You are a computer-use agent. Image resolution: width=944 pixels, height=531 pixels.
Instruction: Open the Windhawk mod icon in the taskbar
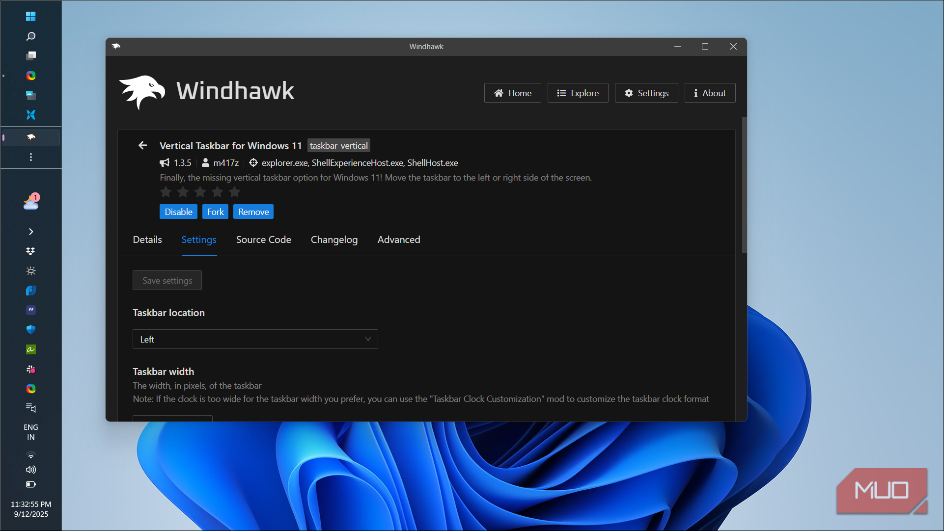pyautogui.click(x=31, y=137)
